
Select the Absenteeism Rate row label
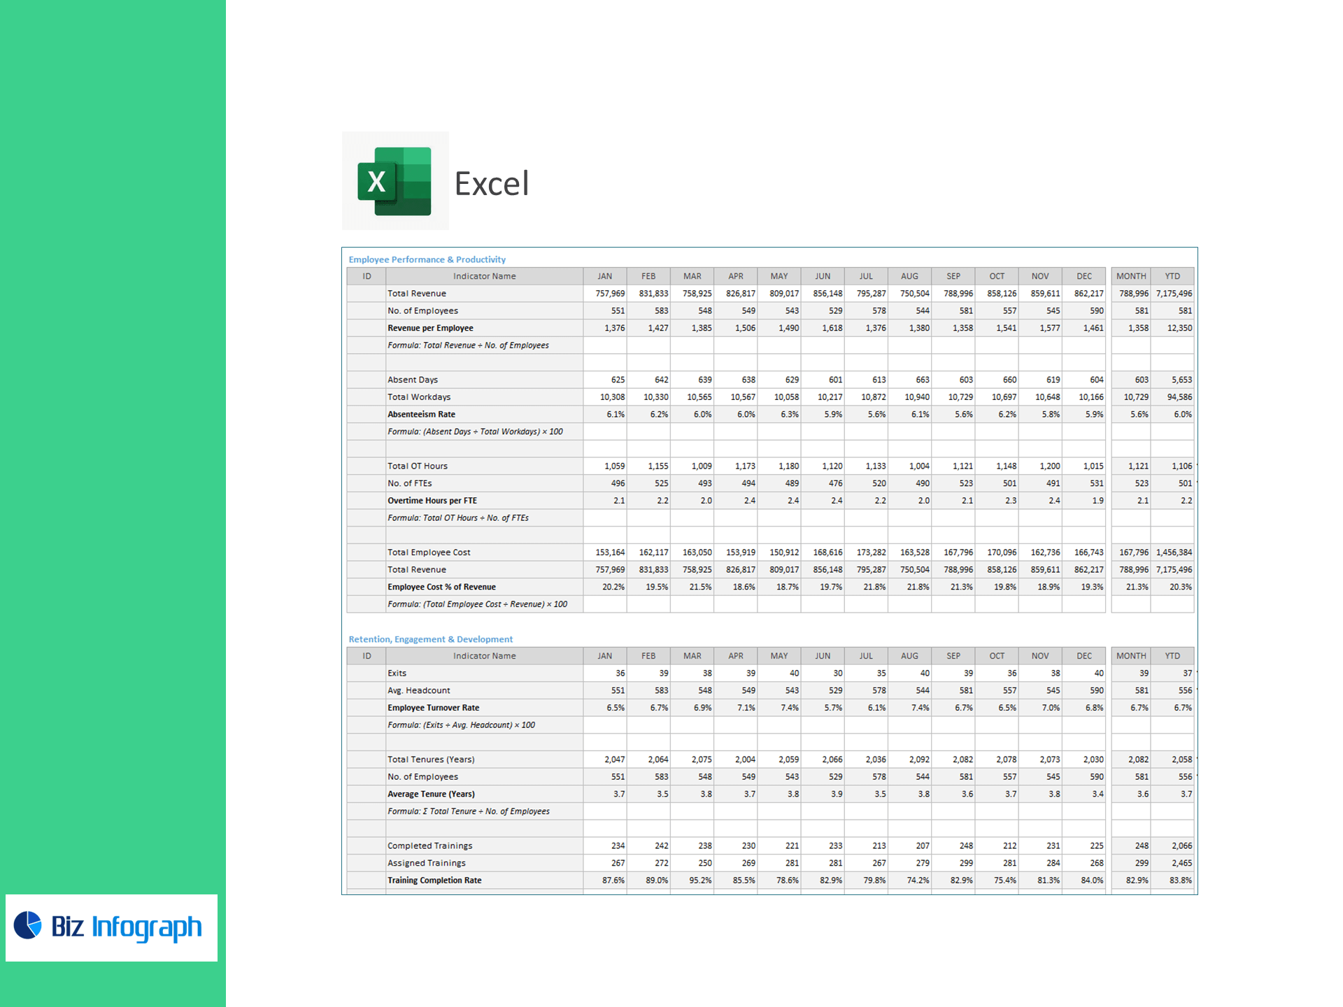click(421, 415)
